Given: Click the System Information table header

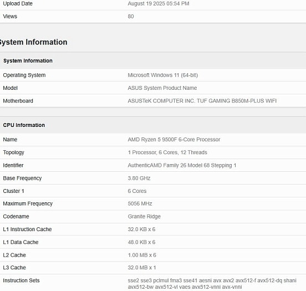Looking at the screenshot, I should 28,61.
